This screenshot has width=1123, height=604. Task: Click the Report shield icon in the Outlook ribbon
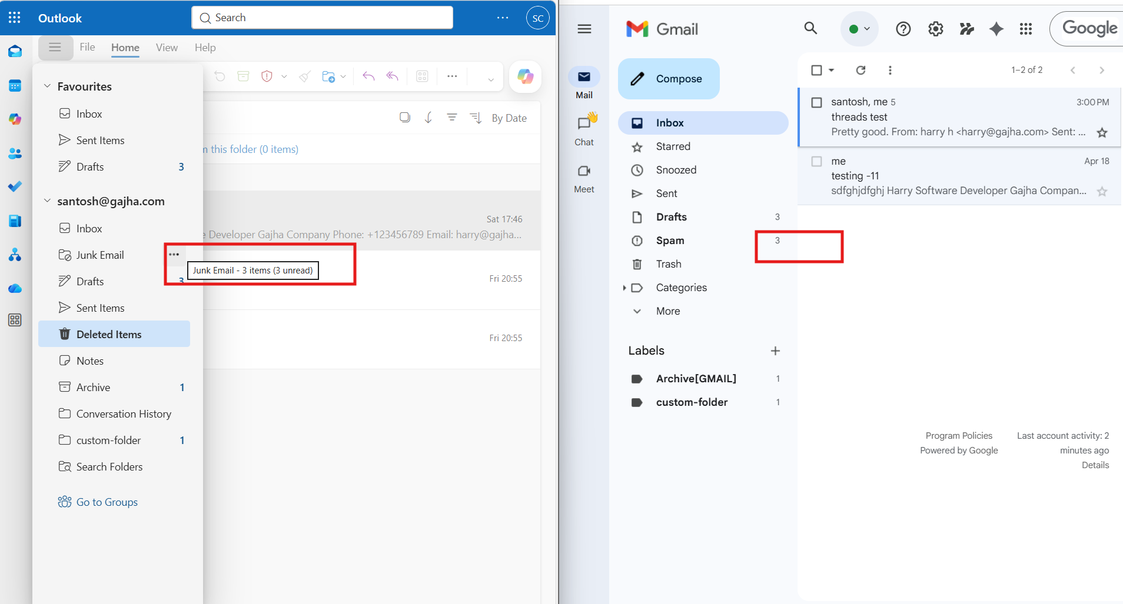[x=267, y=76]
